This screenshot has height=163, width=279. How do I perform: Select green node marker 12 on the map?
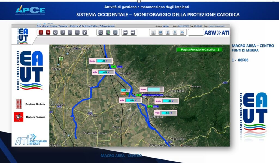point(150,106)
